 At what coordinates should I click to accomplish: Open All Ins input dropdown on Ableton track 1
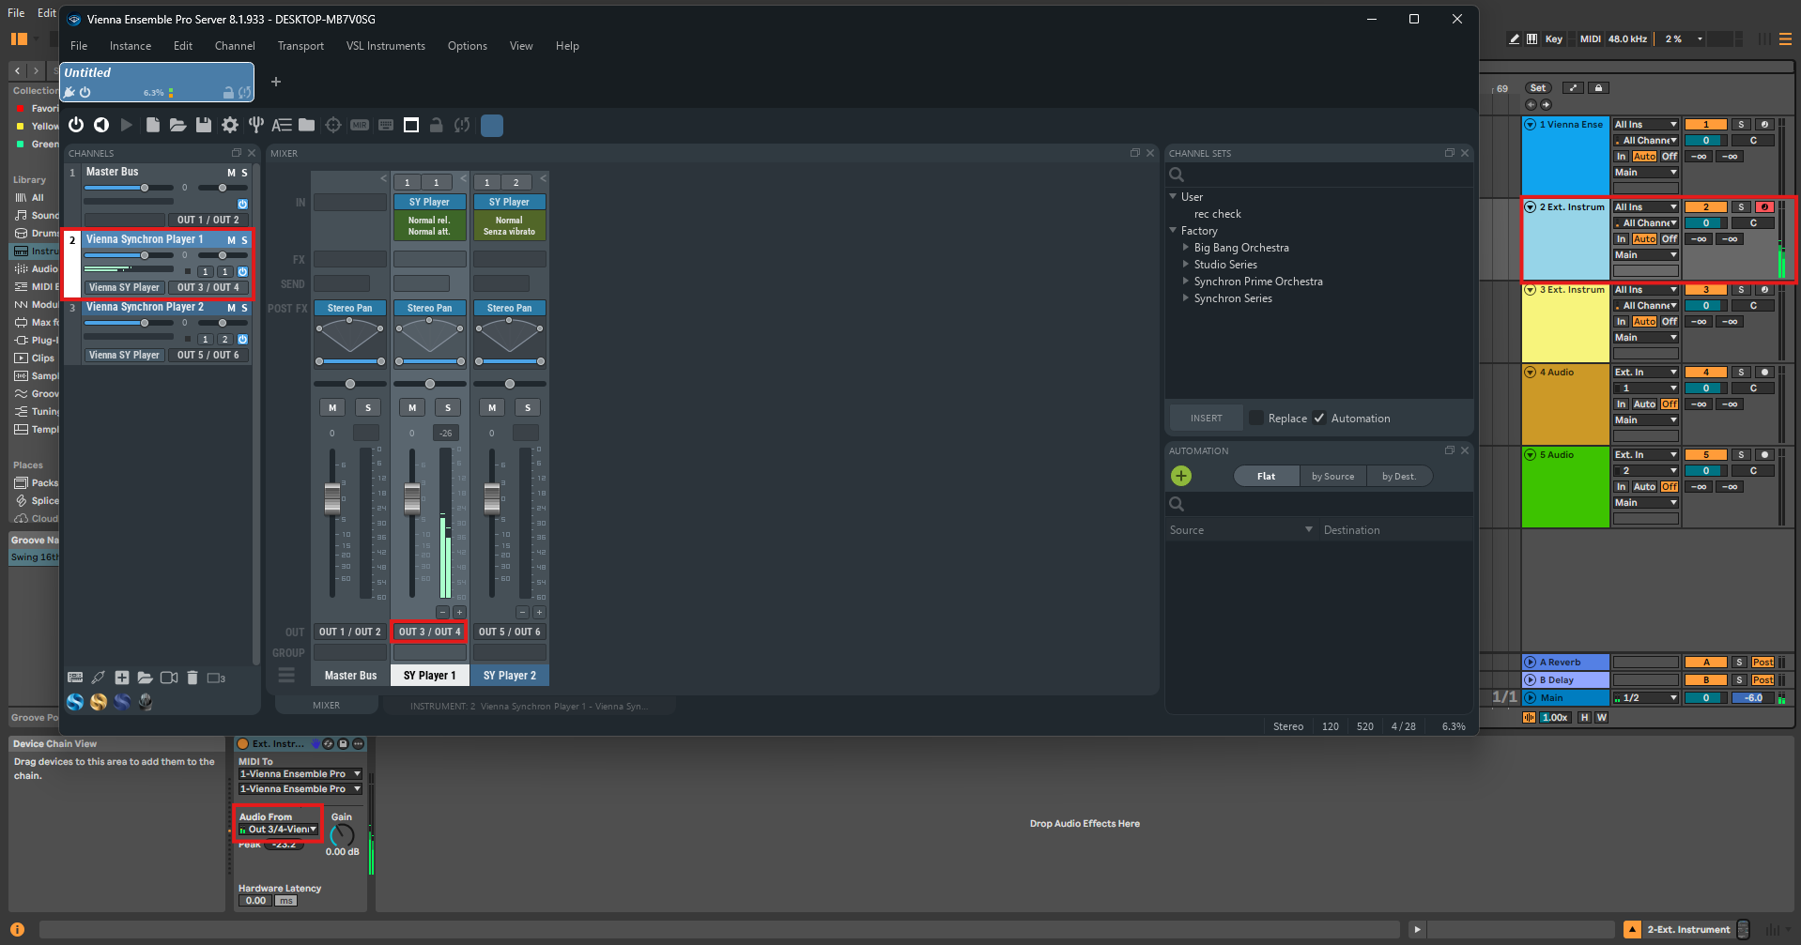pos(1645,125)
